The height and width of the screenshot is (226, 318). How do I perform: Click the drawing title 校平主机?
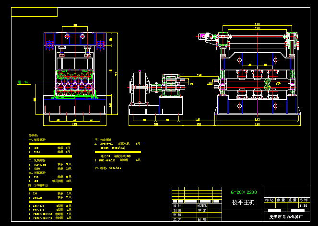click(243, 203)
